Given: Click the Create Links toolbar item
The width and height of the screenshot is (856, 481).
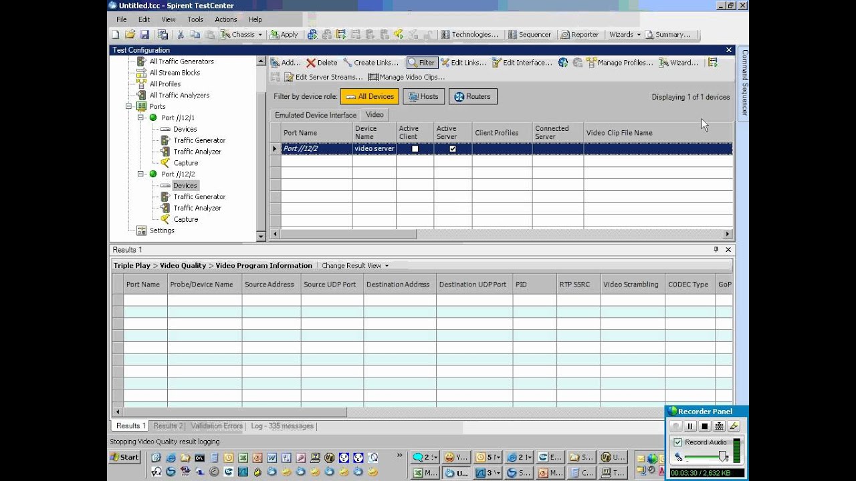Looking at the screenshot, I should pos(370,63).
